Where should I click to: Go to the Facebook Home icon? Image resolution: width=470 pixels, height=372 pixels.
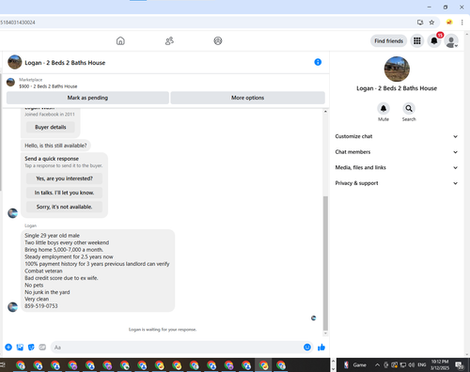[x=120, y=40]
